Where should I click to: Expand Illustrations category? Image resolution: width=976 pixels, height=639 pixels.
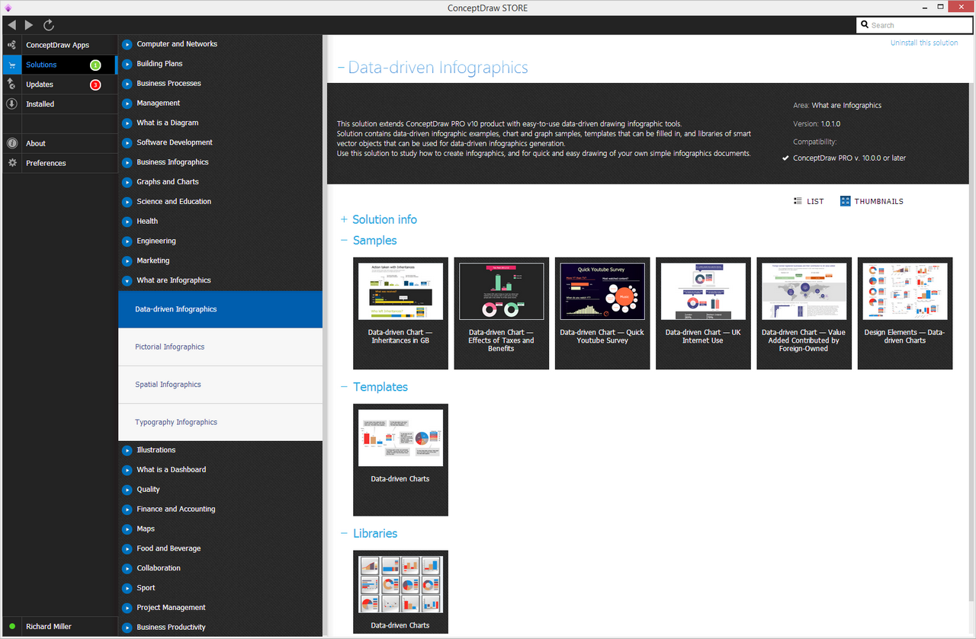point(127,451)
